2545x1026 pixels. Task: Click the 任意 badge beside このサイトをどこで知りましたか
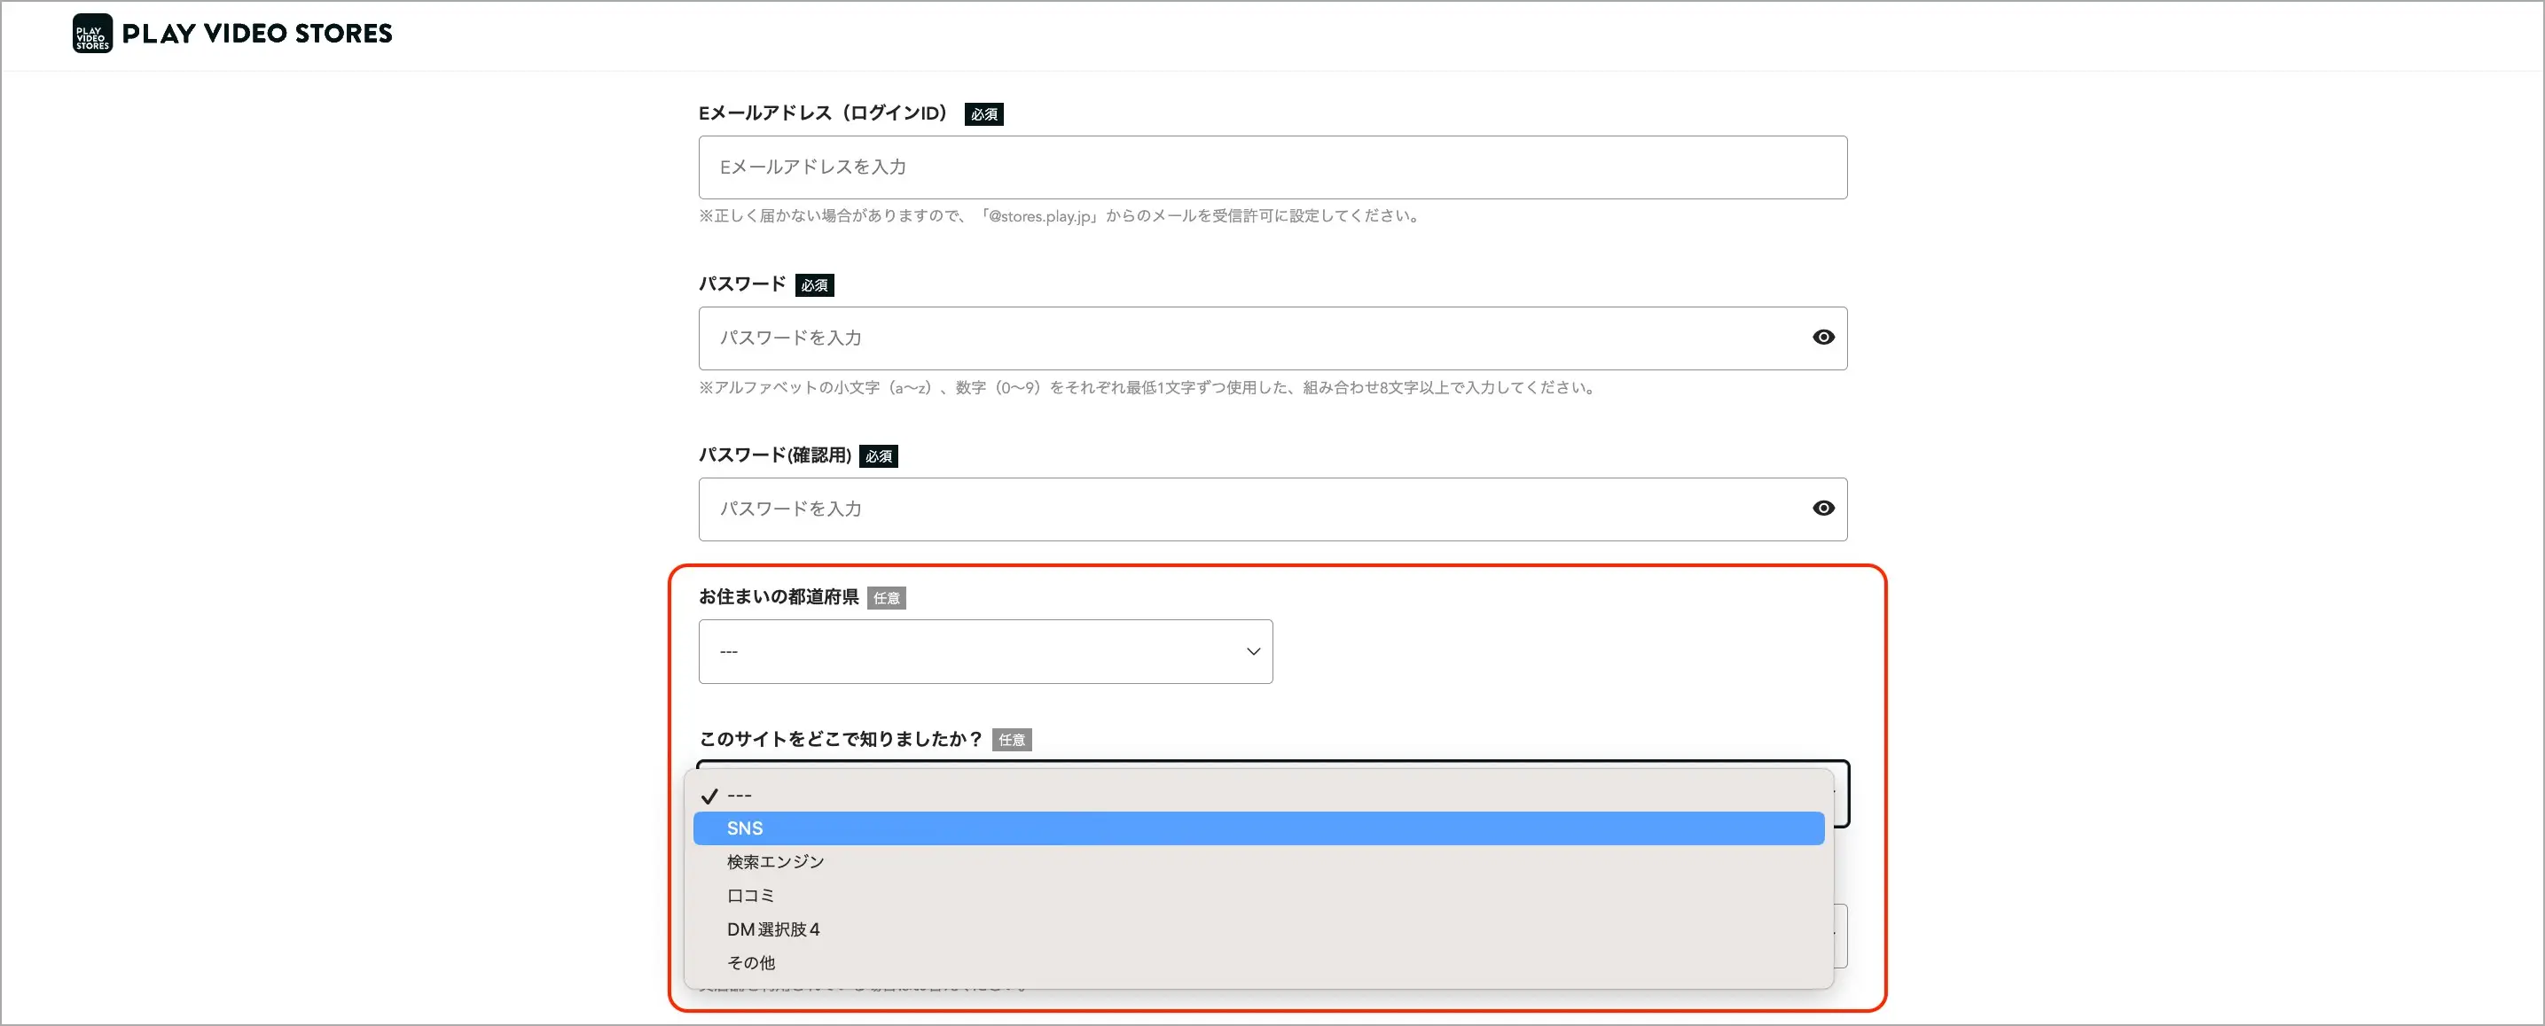point(1011,741)
